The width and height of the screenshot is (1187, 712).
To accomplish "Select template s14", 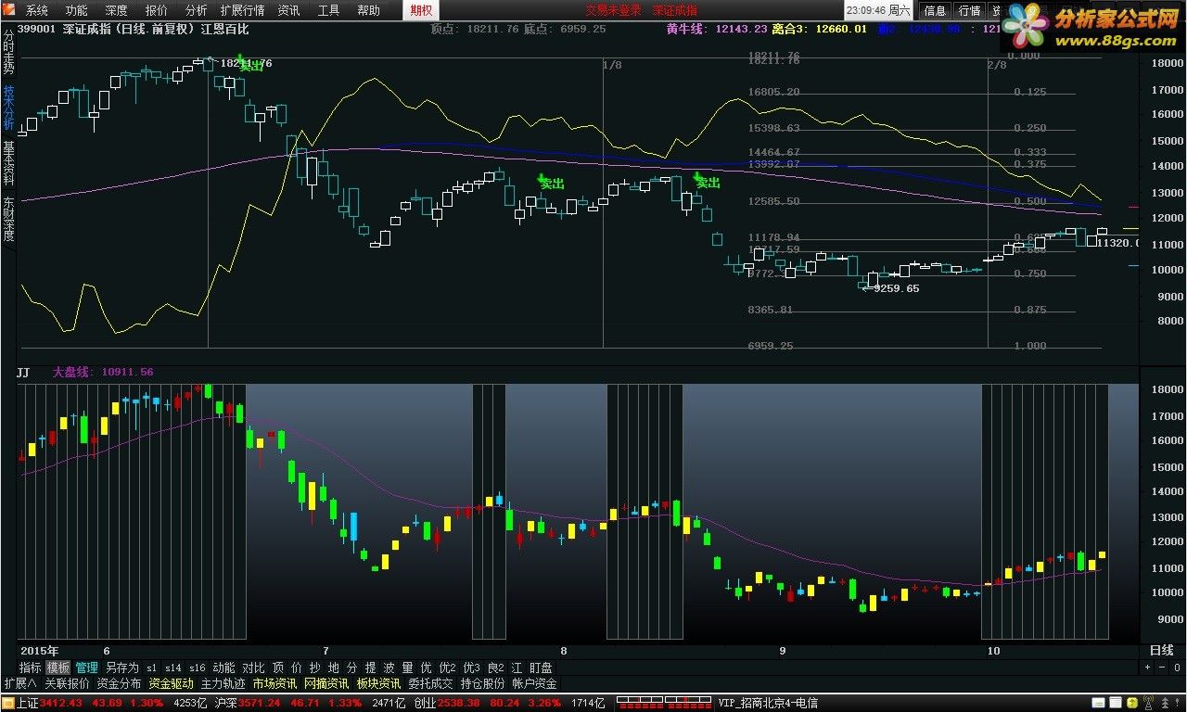I will pos(173,667).
